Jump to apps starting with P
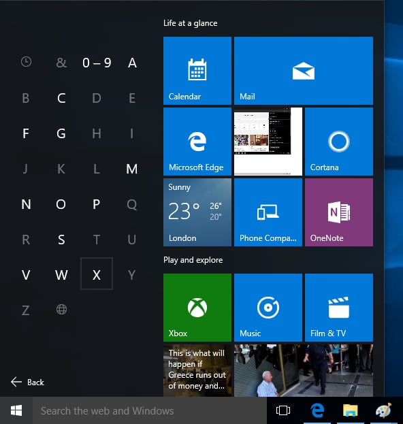Viewport: 403px width, 424px height. tap(97, 204)
